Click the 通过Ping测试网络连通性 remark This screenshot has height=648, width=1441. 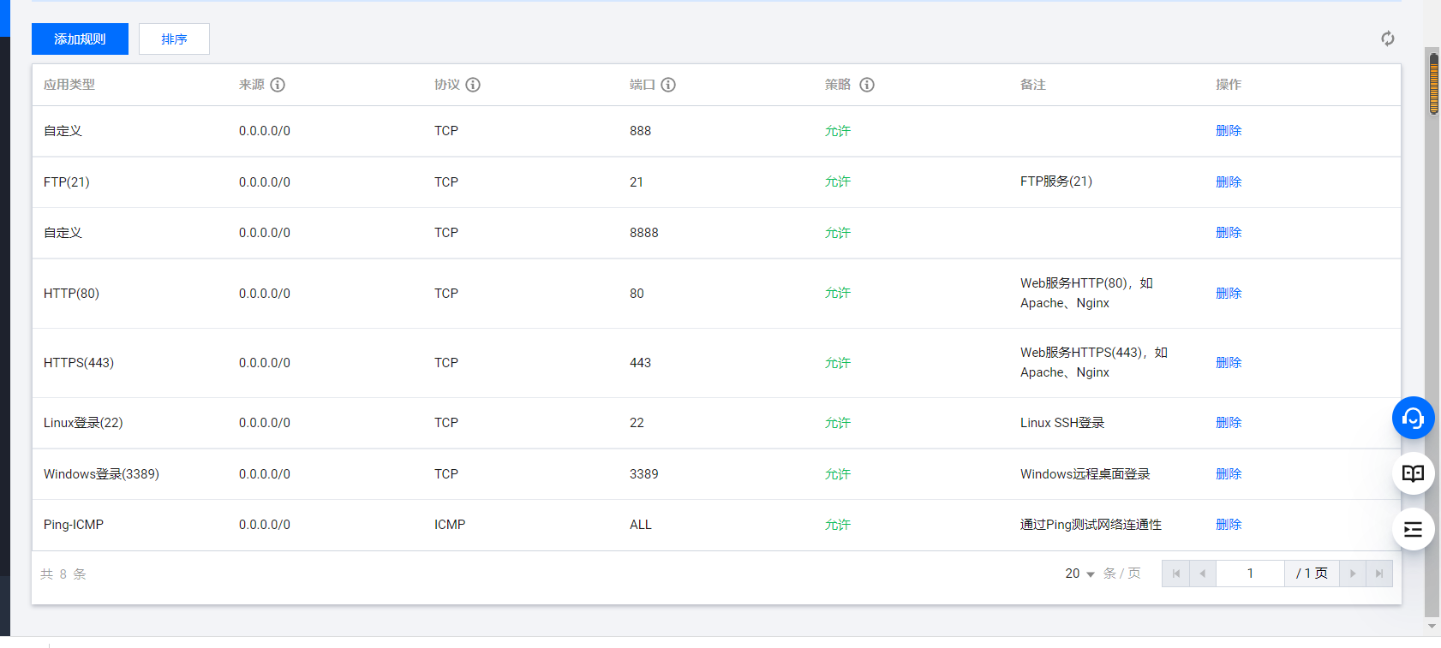click(x=1091, y=525)
